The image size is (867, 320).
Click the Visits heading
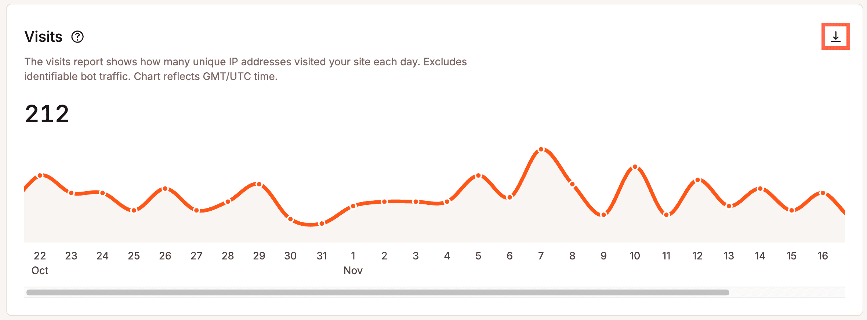(43, 36)
